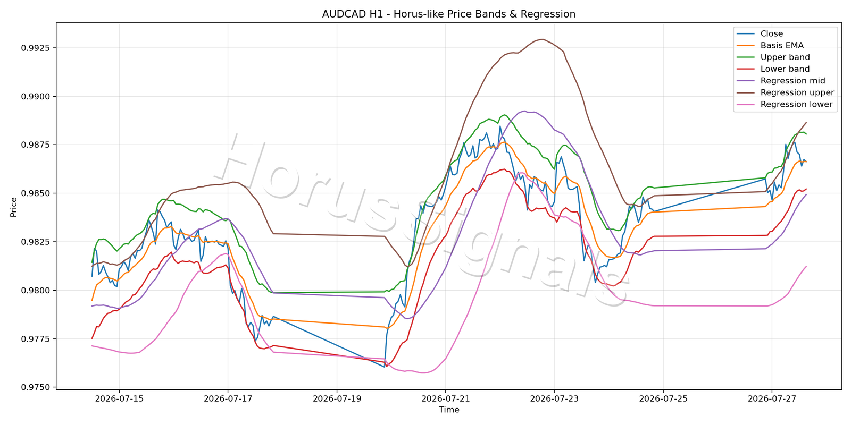Screen dimensions: 851x425
Task: Click the 2026-07-21 x-axis date label
Action: 446,398
